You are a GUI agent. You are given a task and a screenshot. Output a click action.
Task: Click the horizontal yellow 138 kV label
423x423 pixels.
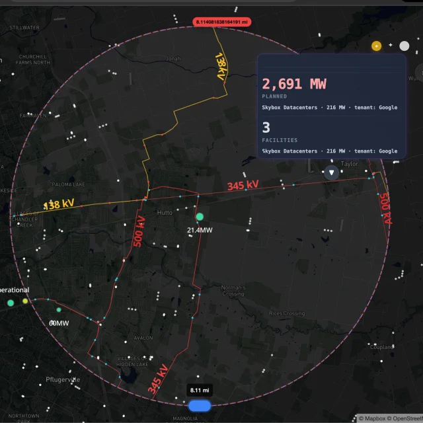(59, 204)
